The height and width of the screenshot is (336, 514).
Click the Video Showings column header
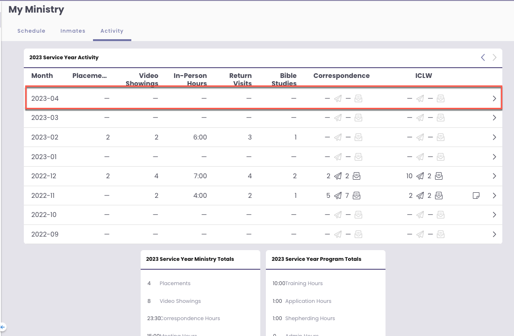point(142,79)
